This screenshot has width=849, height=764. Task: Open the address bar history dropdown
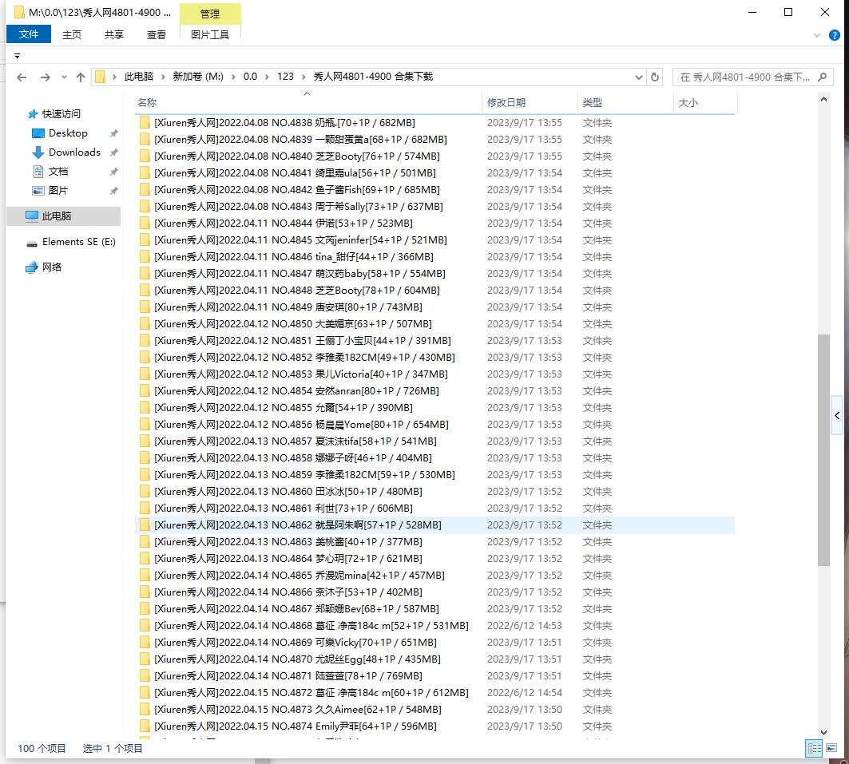coord(639,77)
